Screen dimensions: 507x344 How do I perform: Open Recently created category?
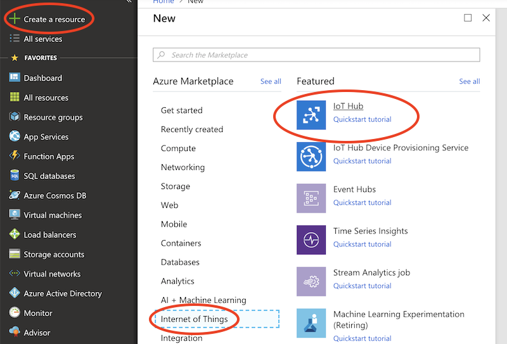coord(192,129)
